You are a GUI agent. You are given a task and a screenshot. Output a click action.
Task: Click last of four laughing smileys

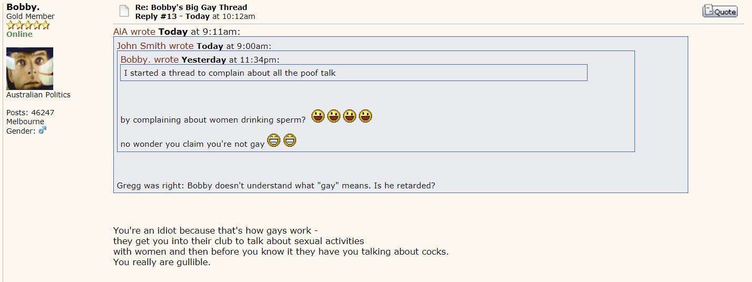(365, 116)
